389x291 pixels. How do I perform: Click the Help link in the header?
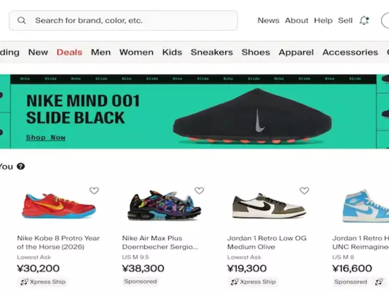click(x=323, y=20)
